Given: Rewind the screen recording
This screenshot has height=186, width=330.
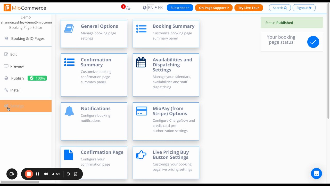Looking at the screenshot, I should (x=46, y=174).
